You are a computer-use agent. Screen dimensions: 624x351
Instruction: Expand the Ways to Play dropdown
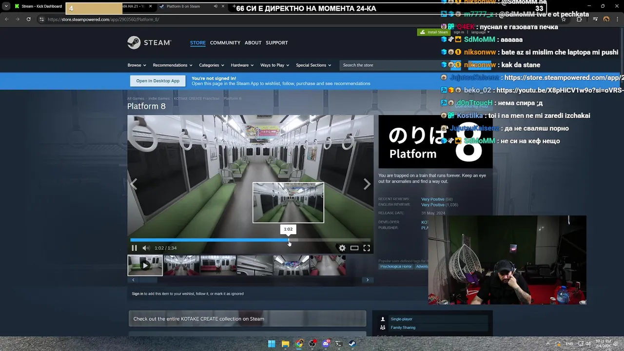click(x=275, y=65)
